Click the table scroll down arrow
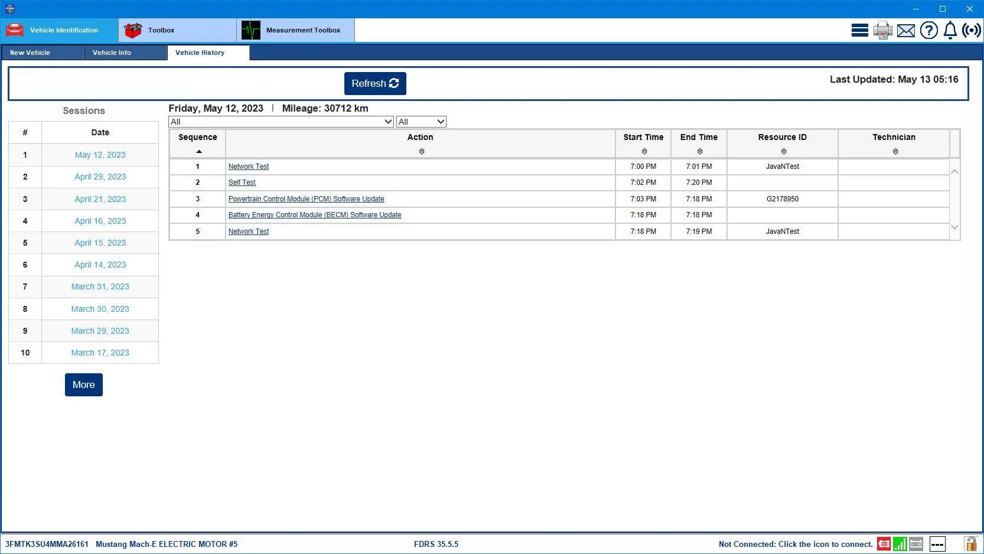 954,227
